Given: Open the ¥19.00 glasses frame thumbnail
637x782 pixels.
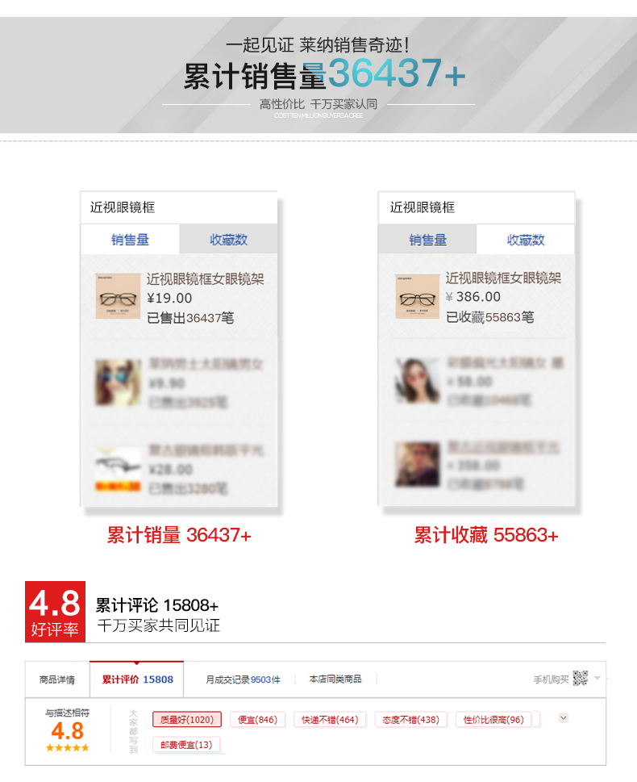Looking at the screenshot, I should point(119,297).
